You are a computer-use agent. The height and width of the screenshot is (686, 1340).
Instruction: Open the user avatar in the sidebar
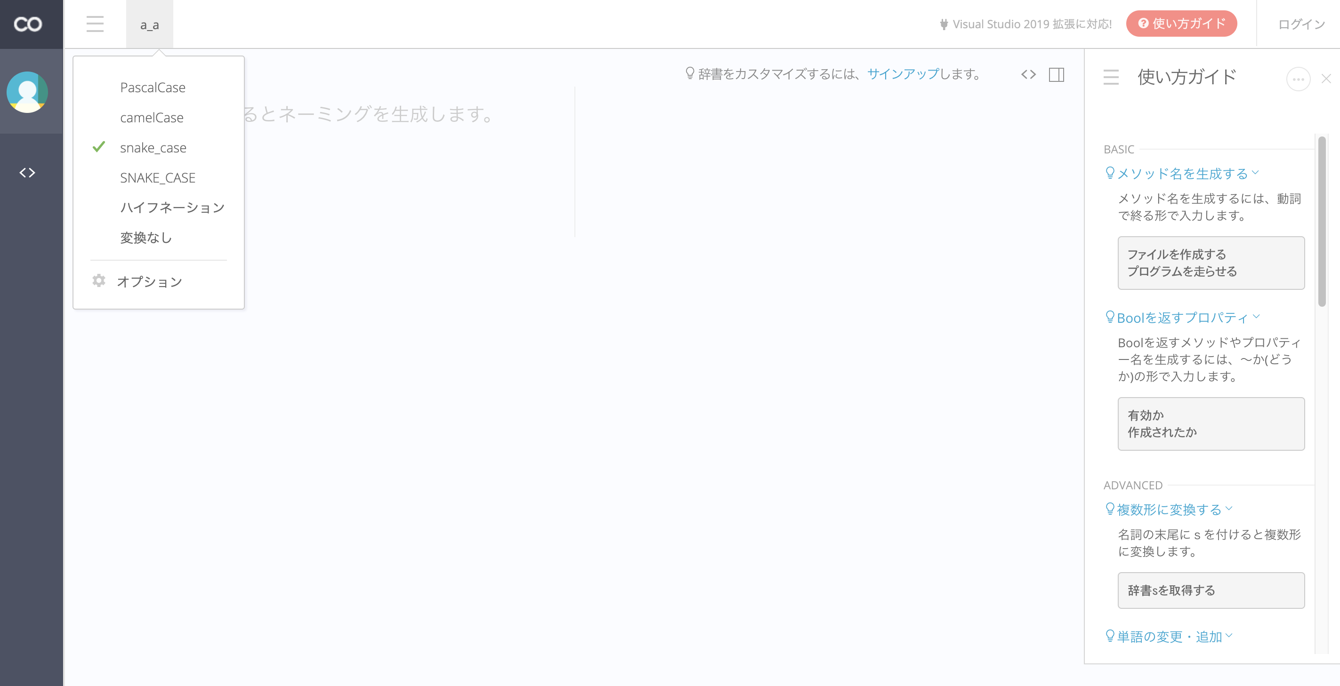coord(26,93)
